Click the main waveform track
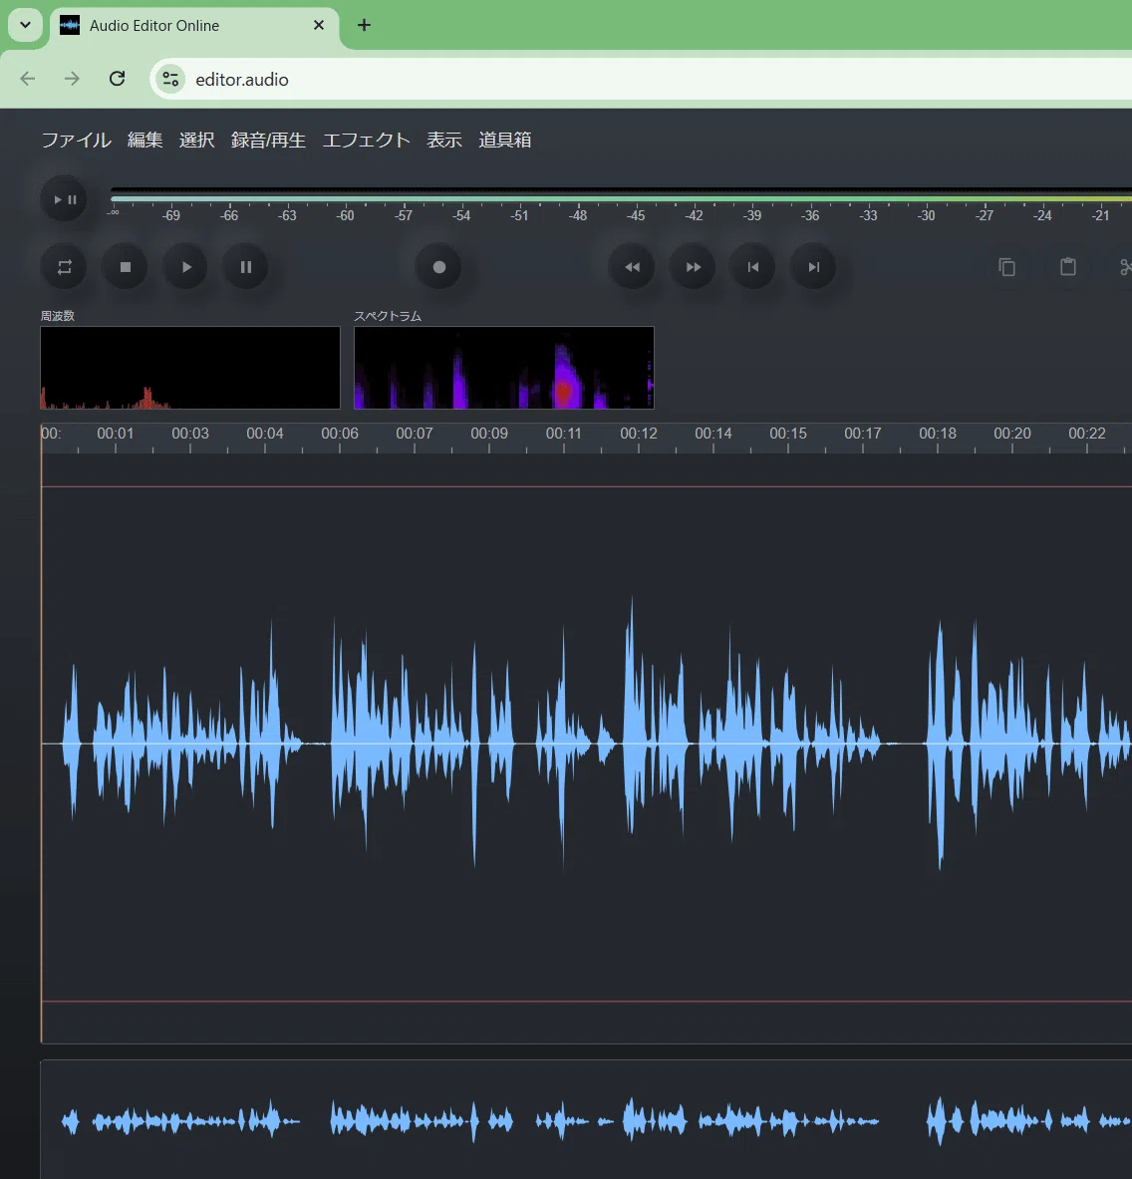 click(x=586, y=744)
